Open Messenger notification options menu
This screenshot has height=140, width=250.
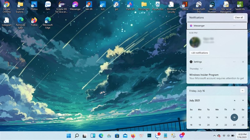point(234,26)
